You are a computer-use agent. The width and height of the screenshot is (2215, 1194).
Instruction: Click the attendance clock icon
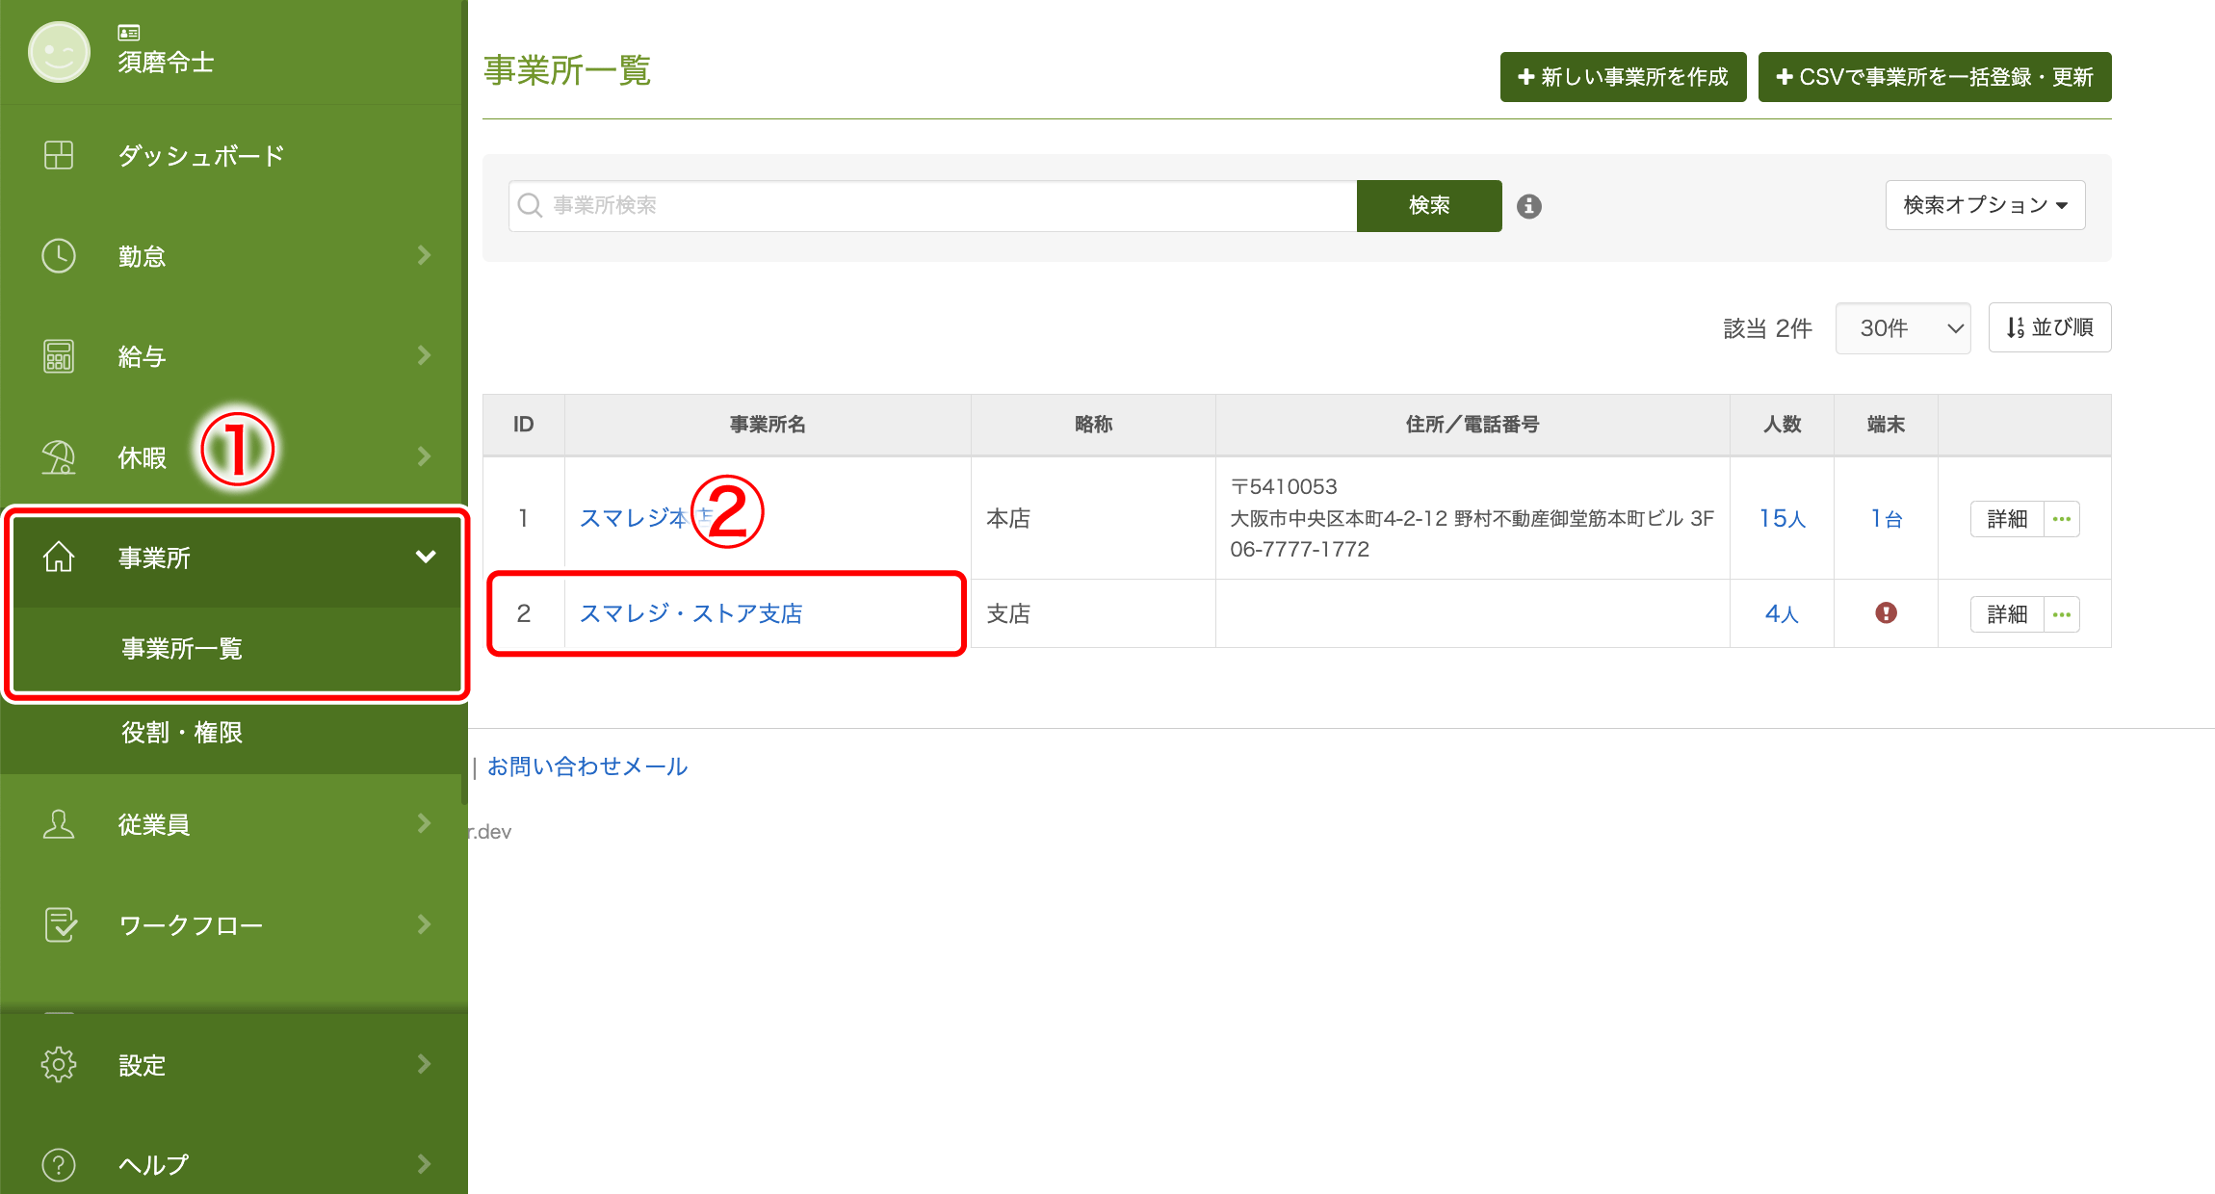click(x=59, y=256)
